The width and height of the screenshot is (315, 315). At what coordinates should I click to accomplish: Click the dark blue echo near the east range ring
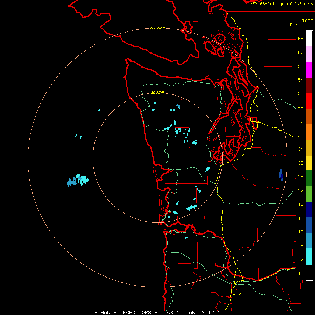(x=281, y=175)
